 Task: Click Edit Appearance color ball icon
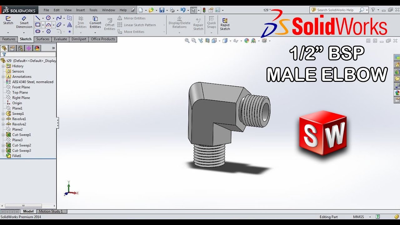click(247, 41)
